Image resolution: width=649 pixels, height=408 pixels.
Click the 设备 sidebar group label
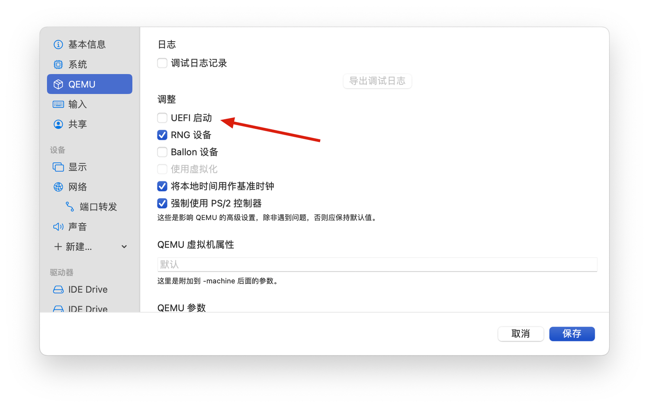pyautogui.click(x=58, y=150)
